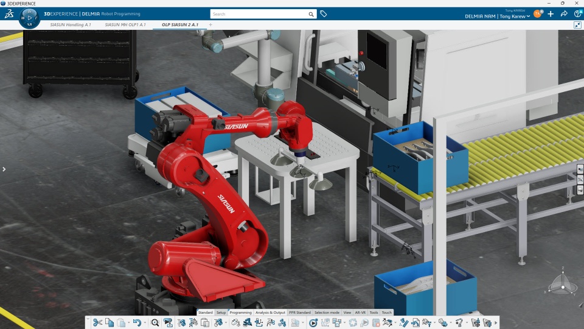Select the OLP SIASUN 2 A.1 tab
The height and width of the screenshot is (329, 584).
[x=180, y=24]
